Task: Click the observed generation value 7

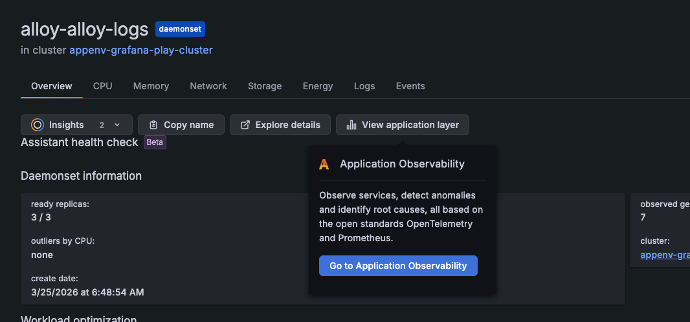Action: point(643,217)
